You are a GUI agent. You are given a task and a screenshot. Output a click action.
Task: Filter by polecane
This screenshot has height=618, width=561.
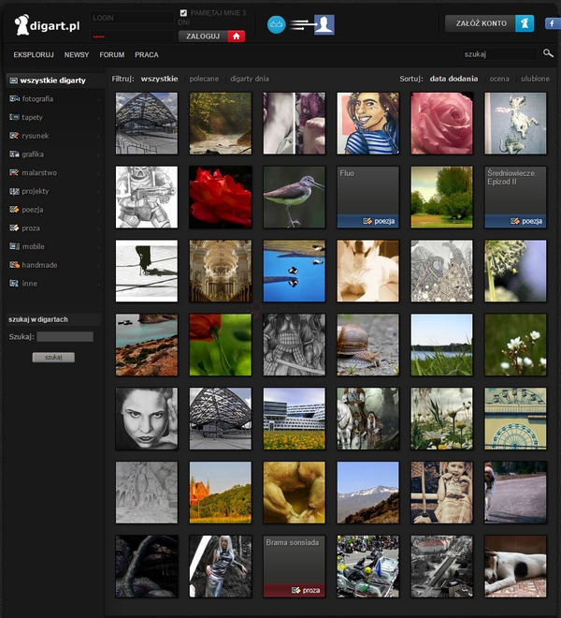(x=204, y=79)
